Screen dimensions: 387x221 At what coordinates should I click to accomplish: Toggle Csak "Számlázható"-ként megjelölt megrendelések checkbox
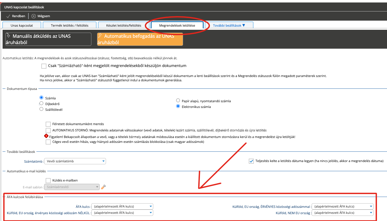point(44,66)
